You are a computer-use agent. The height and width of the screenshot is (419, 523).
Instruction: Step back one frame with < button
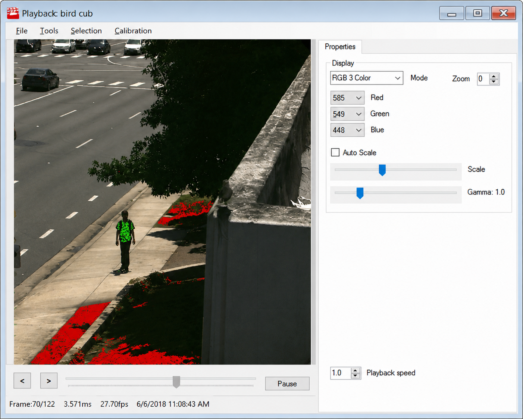[x=22, y=381]
